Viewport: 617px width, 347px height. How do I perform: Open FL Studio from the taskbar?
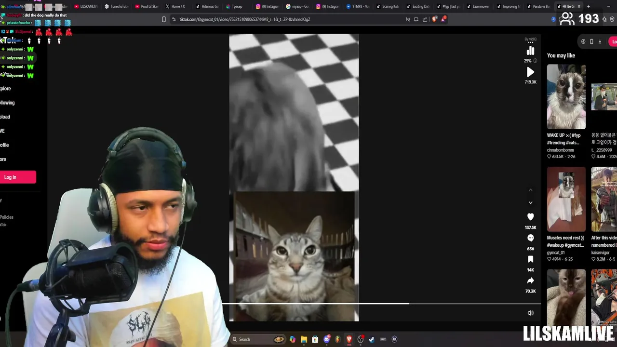[337, 339]
